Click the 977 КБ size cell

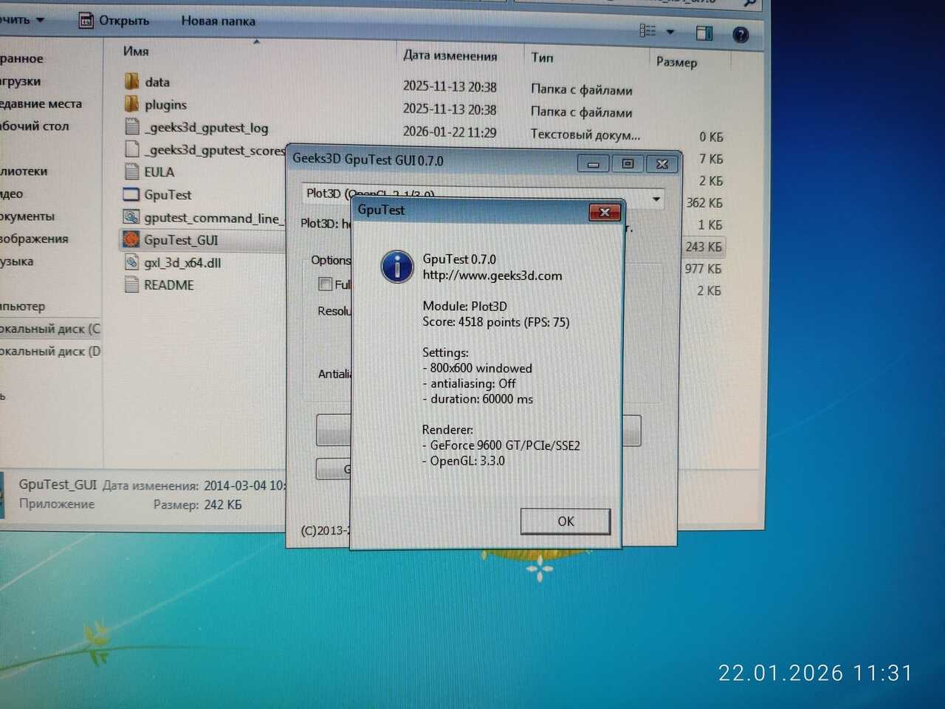(x=703, y=269)
